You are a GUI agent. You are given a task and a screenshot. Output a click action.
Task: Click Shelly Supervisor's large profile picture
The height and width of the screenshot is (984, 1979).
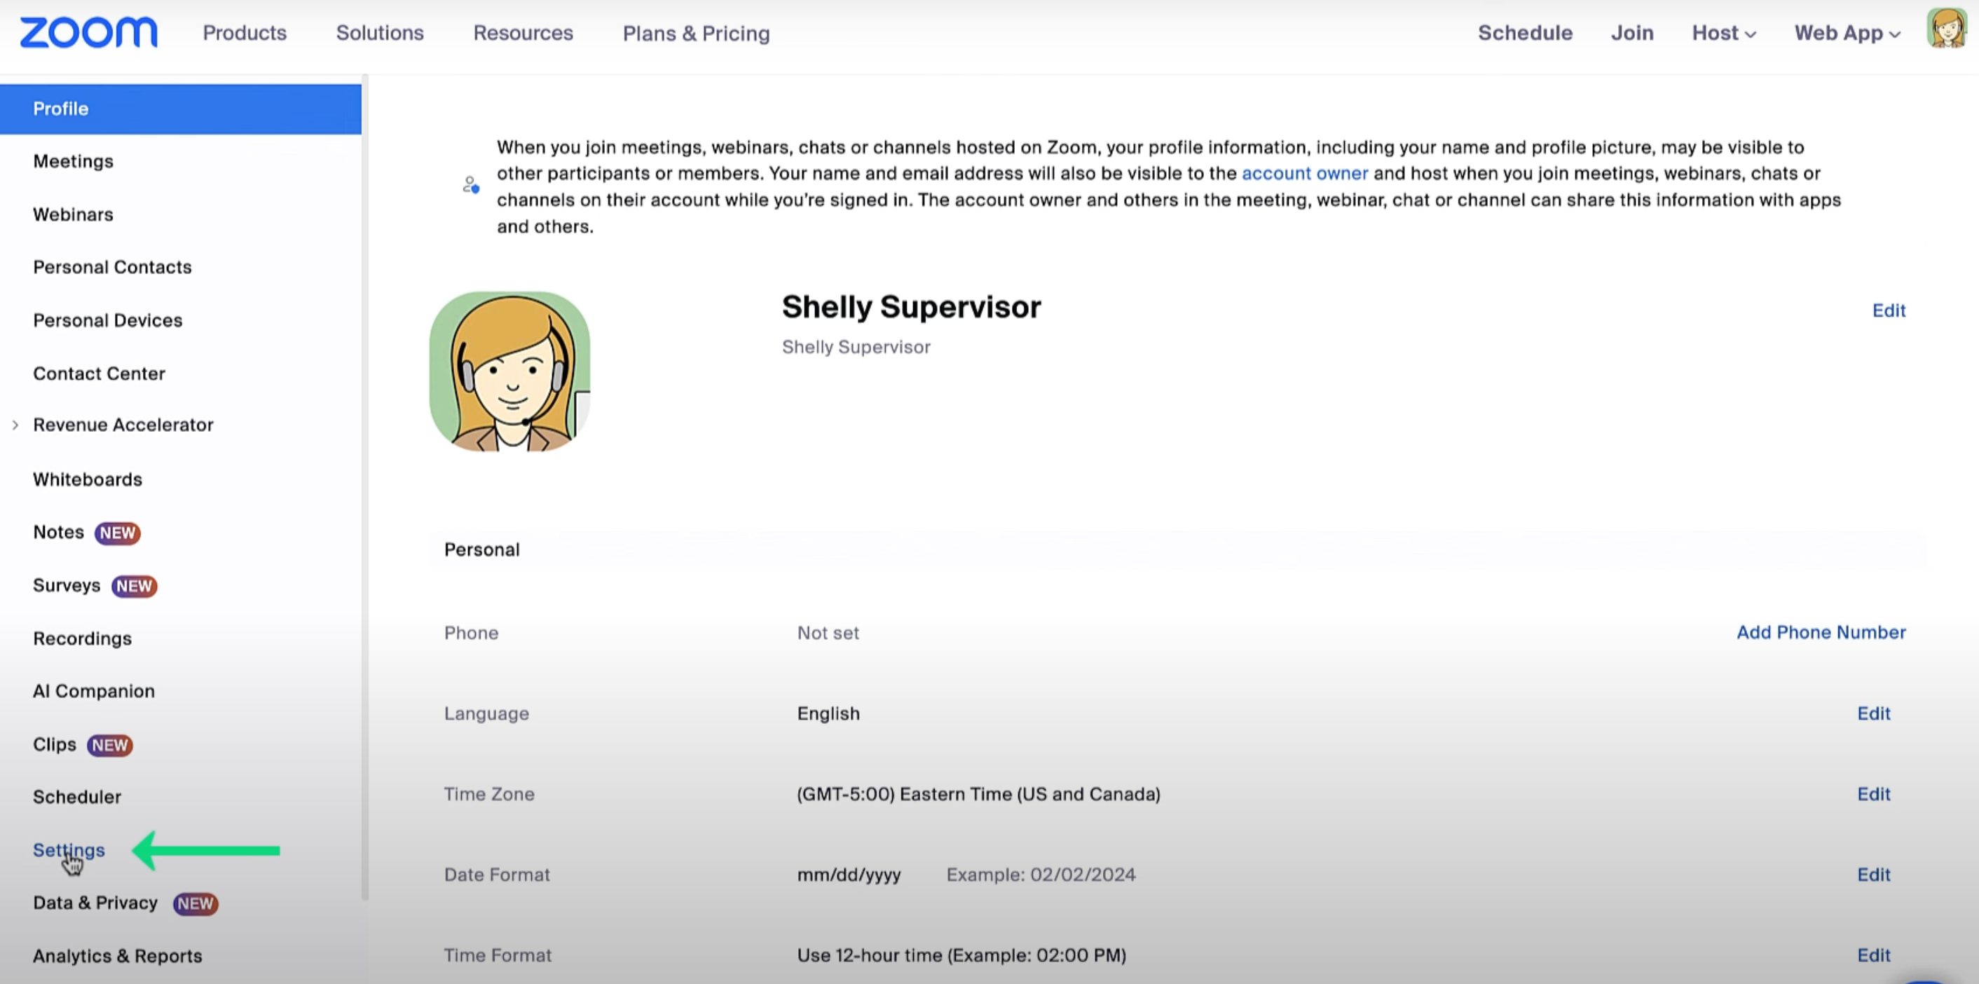click(x=509, y=371)
